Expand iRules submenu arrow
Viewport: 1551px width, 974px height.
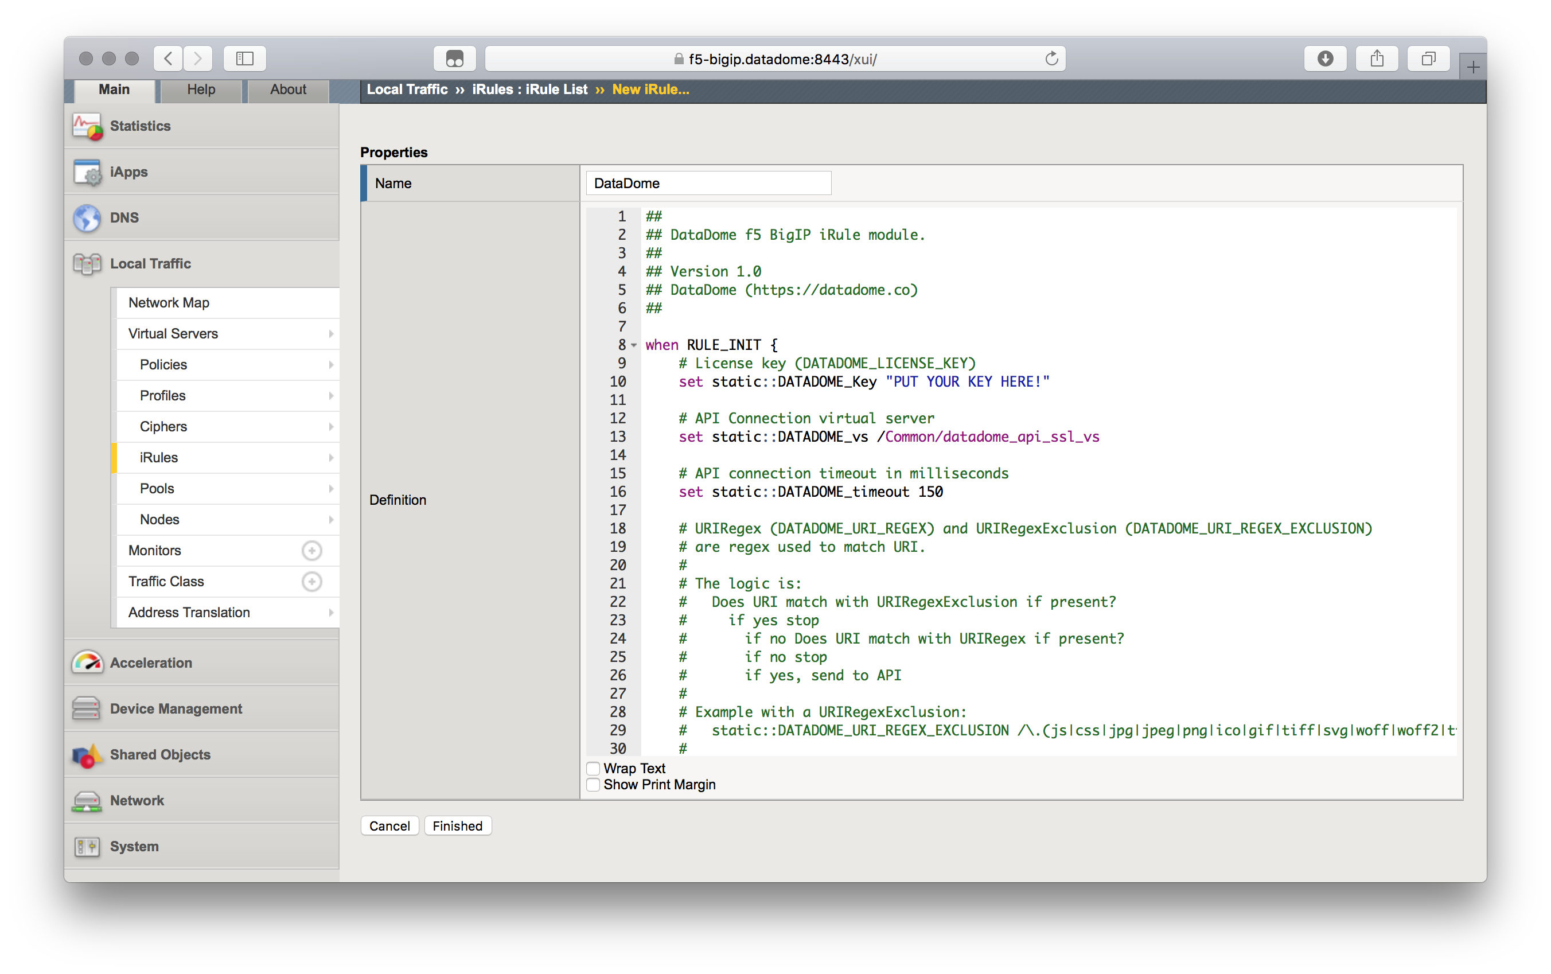click(x=331, y=457)
